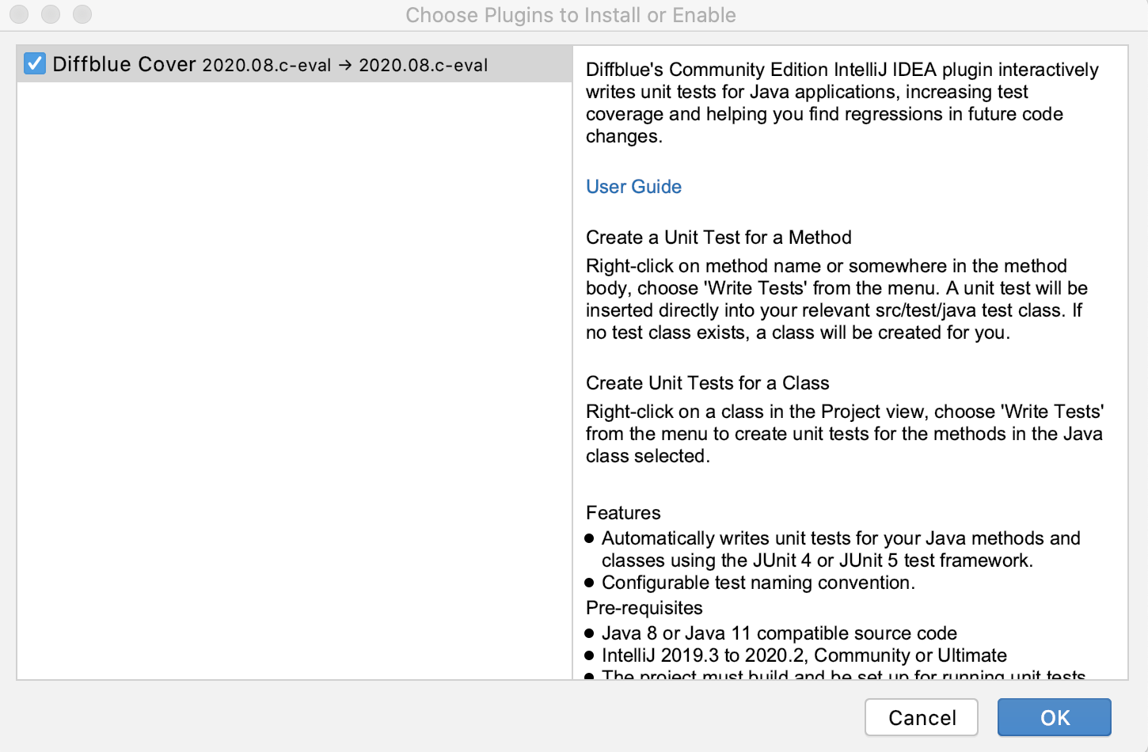This screenshot has height=752, width=1148.
Task: Click the dialog title 'Choose Plugins to Install or Enable'
Action: [570, 15]
